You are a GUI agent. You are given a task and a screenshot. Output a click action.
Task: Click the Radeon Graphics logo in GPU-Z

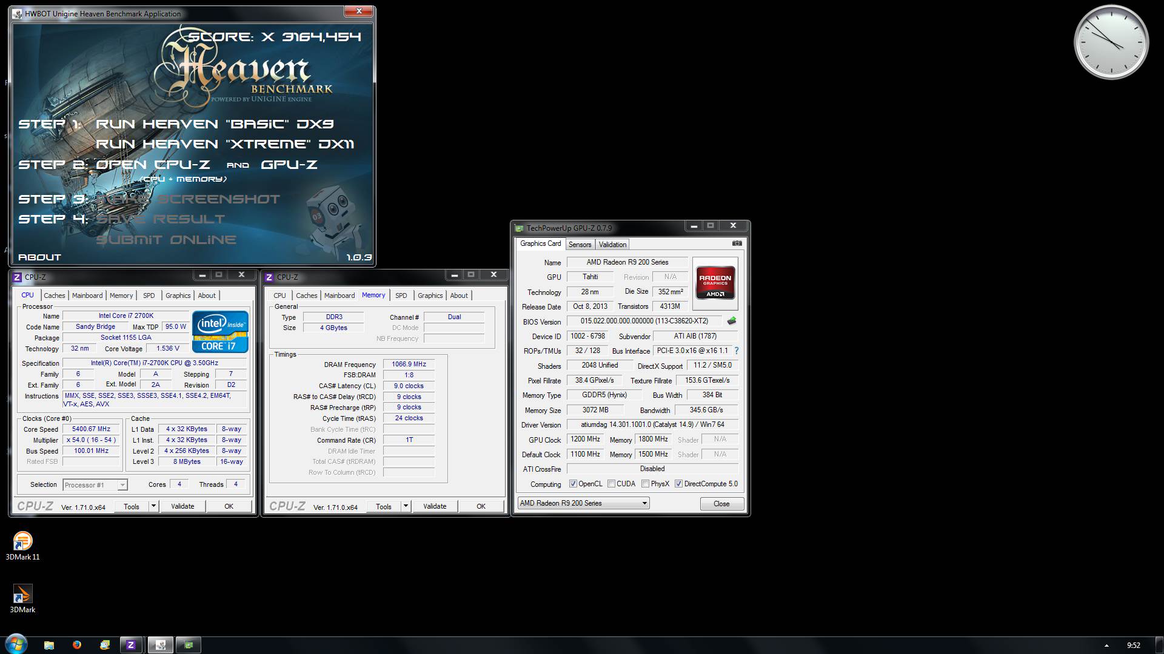click(715, 283)
